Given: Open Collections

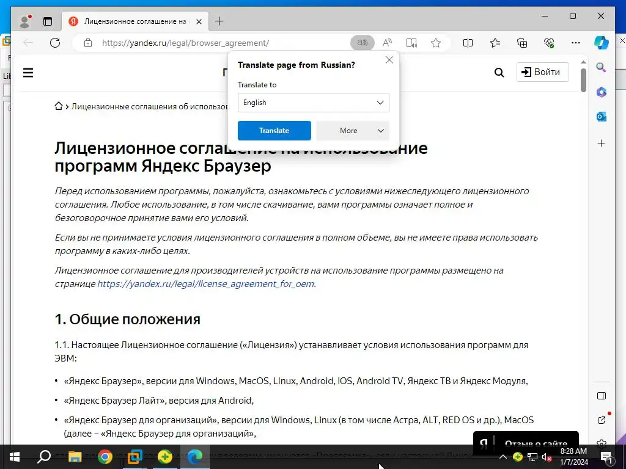Looking at the screenshot, I should [522, 43].
